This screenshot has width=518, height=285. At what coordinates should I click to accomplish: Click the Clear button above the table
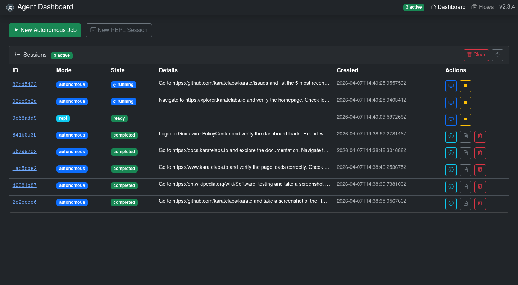pyautogui.click(x=476, y=55)
